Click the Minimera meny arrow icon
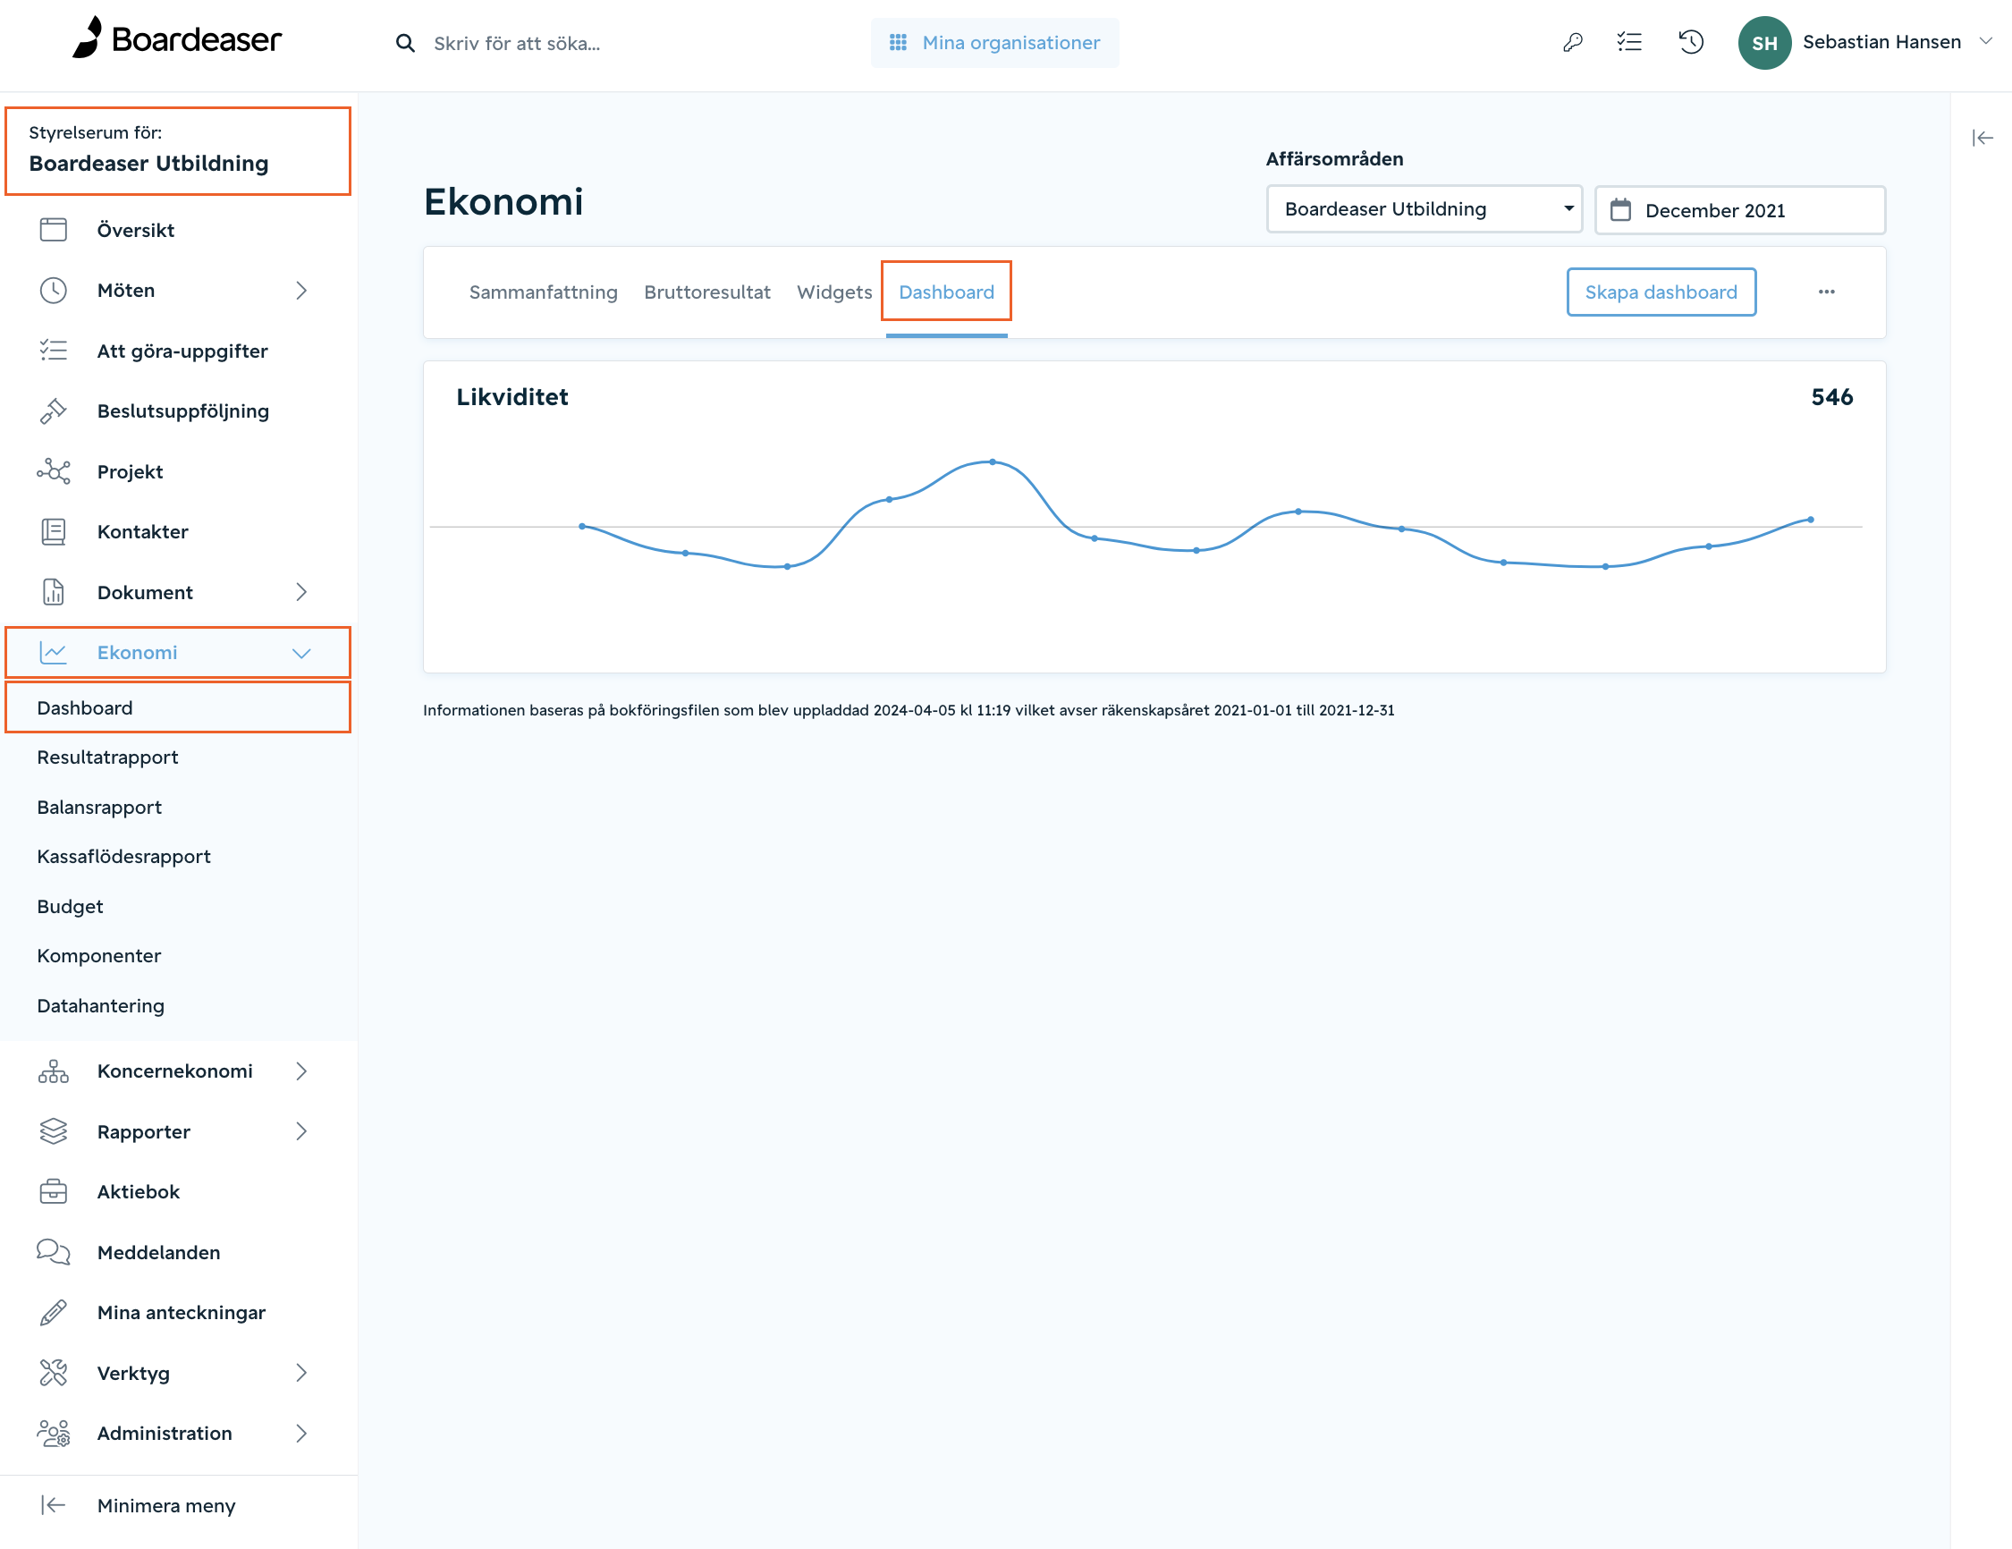This screenshot has height=1549, width=2012. pos(54,1505)
